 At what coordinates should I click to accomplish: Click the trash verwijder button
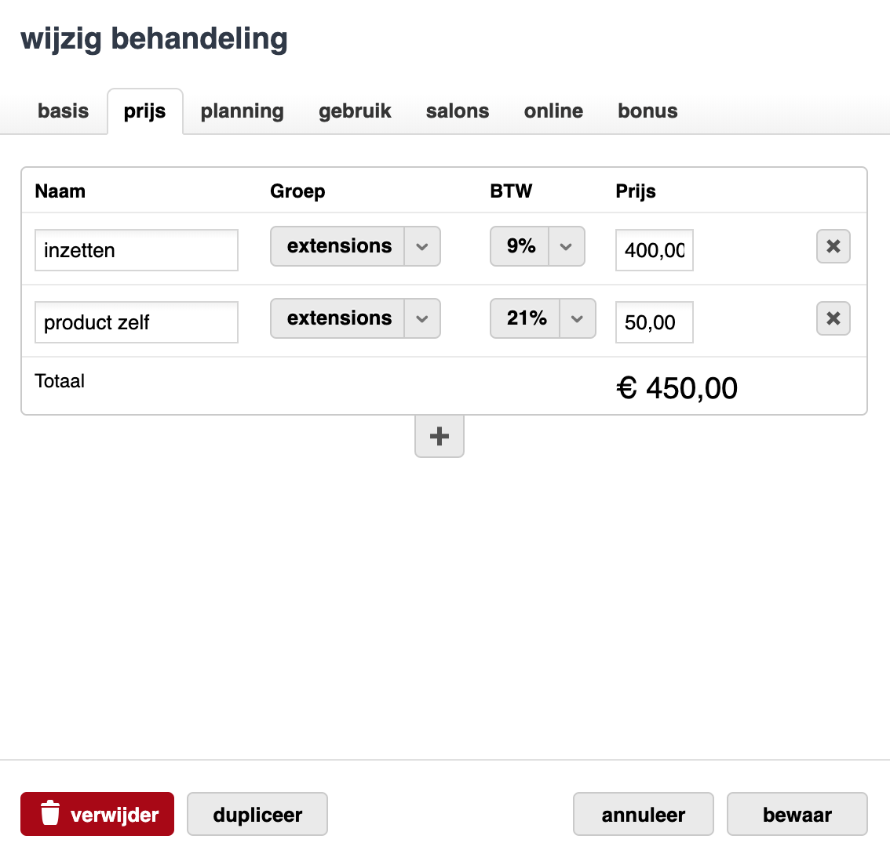click(97, 814)
